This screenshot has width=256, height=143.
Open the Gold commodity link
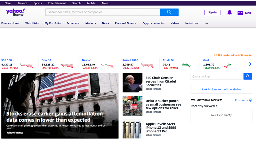click(x=206, y=60)
